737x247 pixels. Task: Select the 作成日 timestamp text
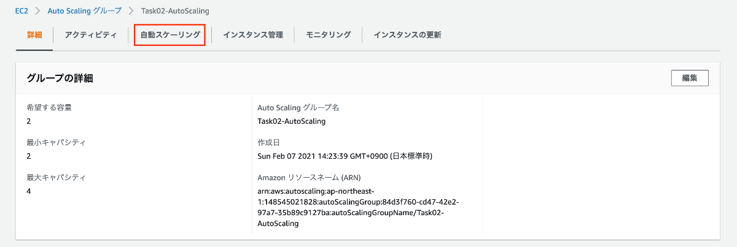click(345, 156)
